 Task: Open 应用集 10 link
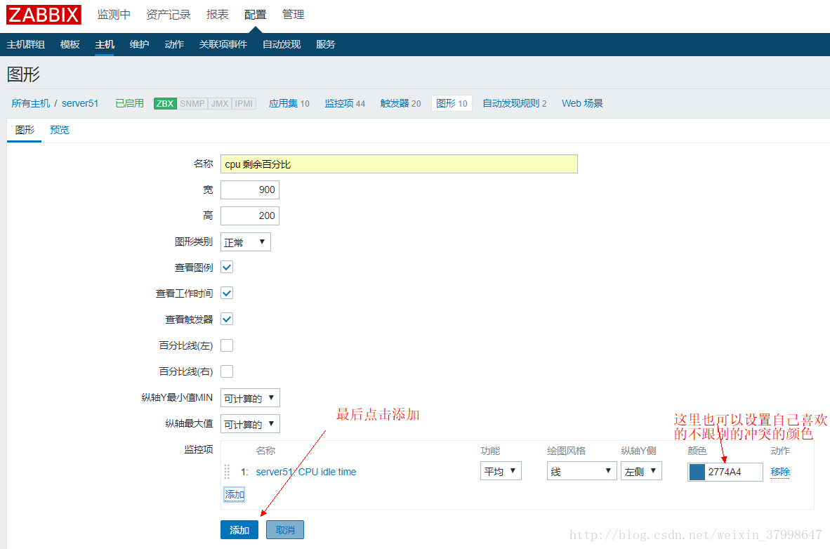tap(289, 103)
